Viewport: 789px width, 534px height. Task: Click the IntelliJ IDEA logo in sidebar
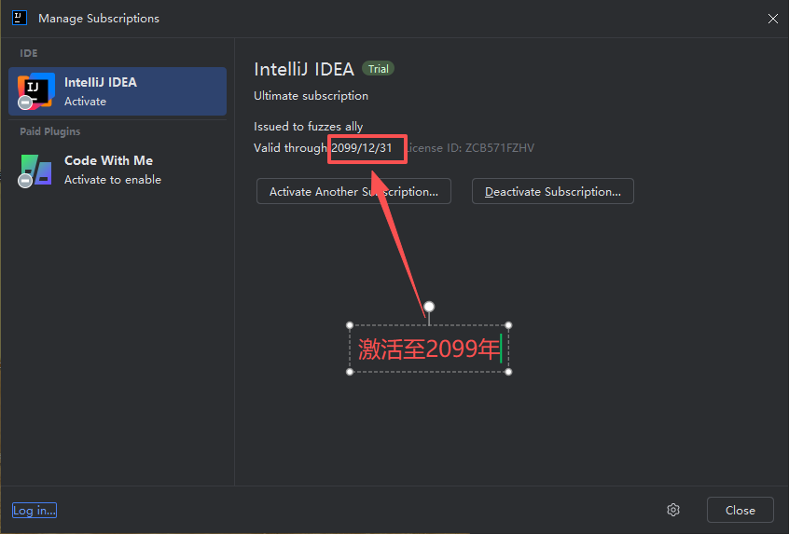click(36, 90)
